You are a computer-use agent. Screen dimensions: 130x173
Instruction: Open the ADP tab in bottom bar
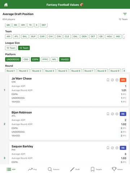pyautogui.click(x=11, y=169)
